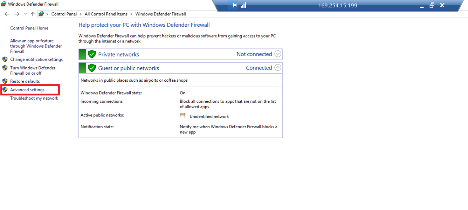Expand the chevron after Control Panel breadcrumb
Viewport: 468px width, 210px height.
tap(81, 14)
